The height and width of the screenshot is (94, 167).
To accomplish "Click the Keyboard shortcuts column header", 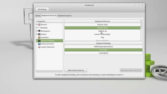I will pyautogui.click(x=103, y=21).
